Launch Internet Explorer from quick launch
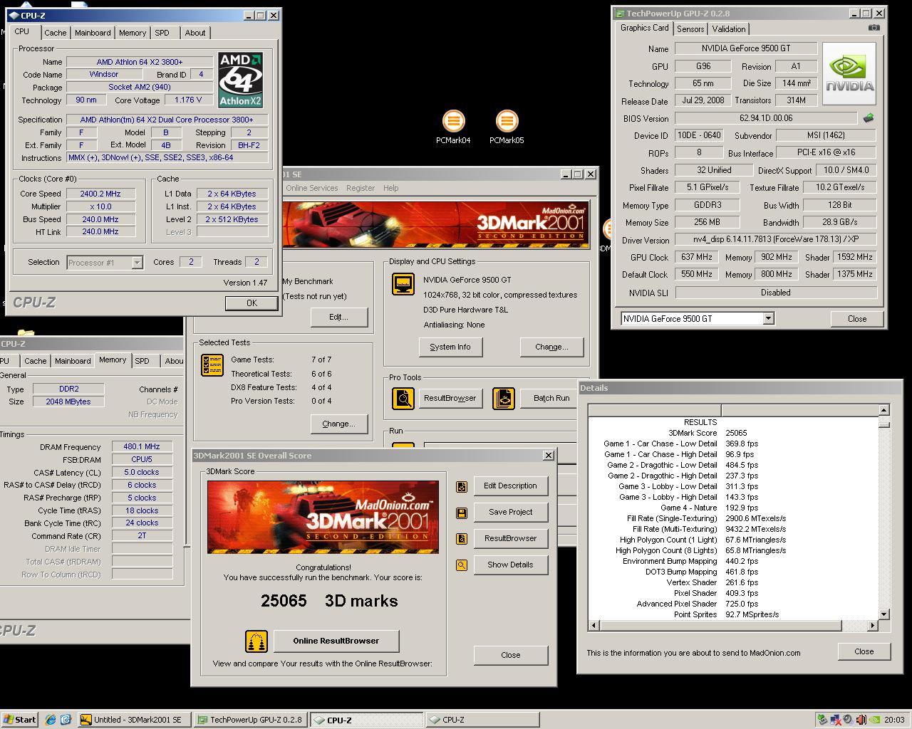Image resolution: width=912 pixels, height=729 pixels. (x=51, y=720)
